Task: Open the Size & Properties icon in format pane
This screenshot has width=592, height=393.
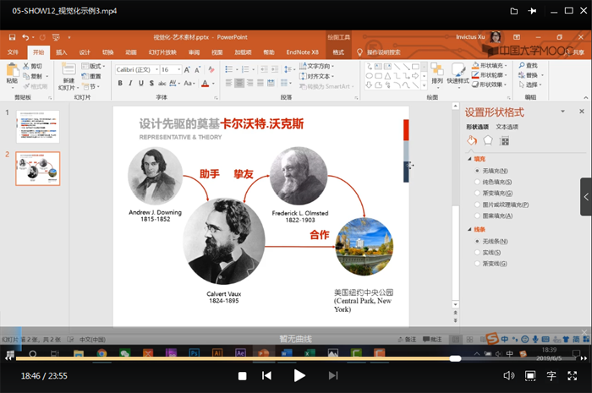Action: coord(504,140)
